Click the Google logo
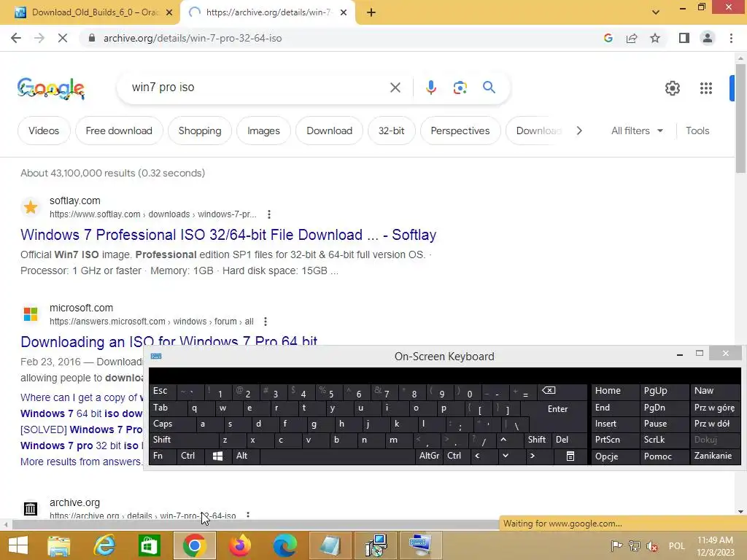The height and width of the screenshot is (560, 747). (50, 88)
